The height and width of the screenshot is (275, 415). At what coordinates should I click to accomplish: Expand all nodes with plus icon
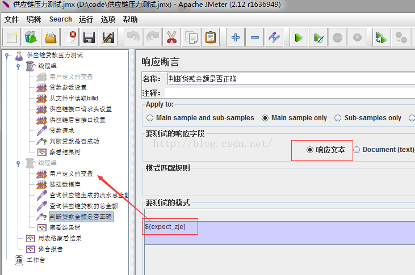(x=235, y=37)
